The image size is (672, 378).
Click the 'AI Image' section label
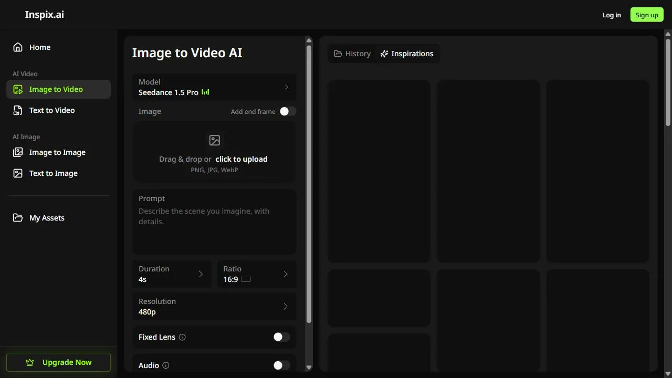[x=26, y=137]
